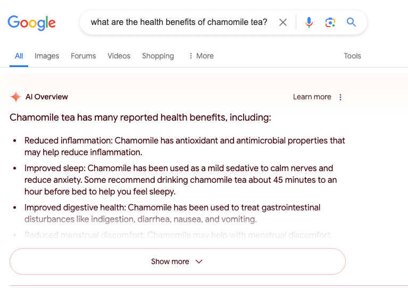
Task: Open the Videos results tab
Action: (x=119, y=56)
